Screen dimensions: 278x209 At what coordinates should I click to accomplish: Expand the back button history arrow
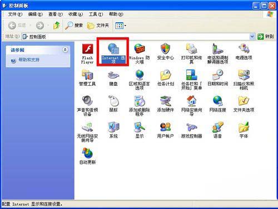(30, 25)
